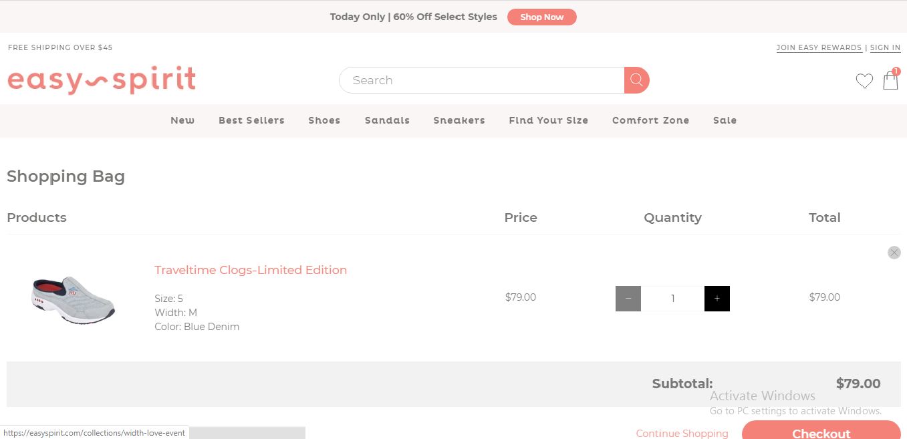Open the Best Sellers menu
This screenshot has height=439, width=907.
(251, 120)
